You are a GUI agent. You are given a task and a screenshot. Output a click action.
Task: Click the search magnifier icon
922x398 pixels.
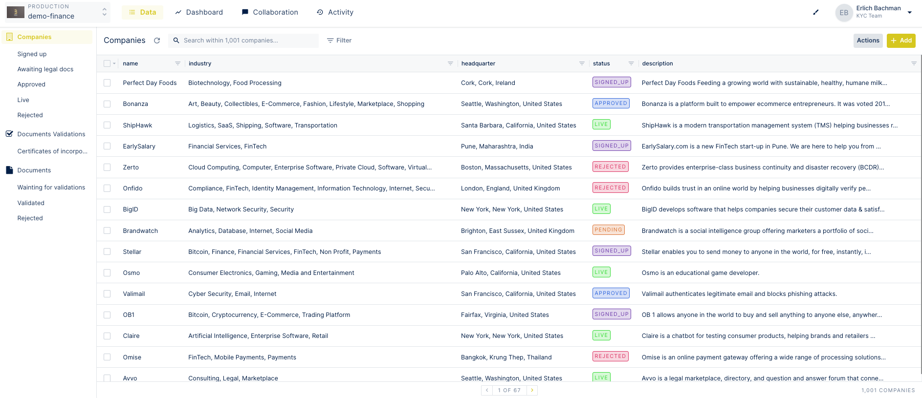(176, 41)
